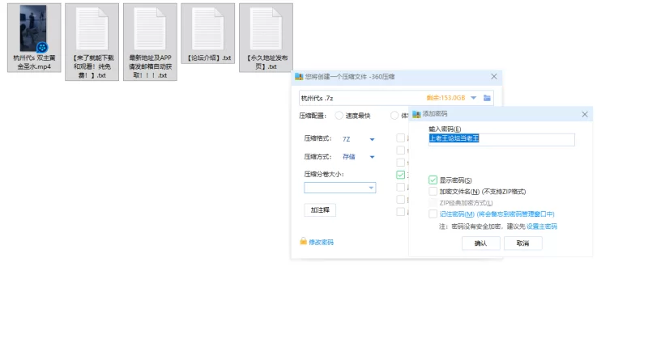
Task: Open the 压缩方式 存储 dropdown
Action: point(358,157)
